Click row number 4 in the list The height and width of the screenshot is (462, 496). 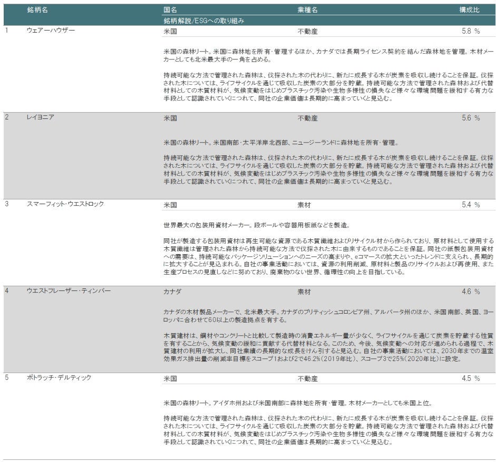coord(7,291)
